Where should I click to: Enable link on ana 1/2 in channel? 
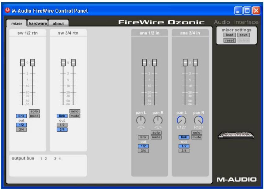(x=143, y=137)
